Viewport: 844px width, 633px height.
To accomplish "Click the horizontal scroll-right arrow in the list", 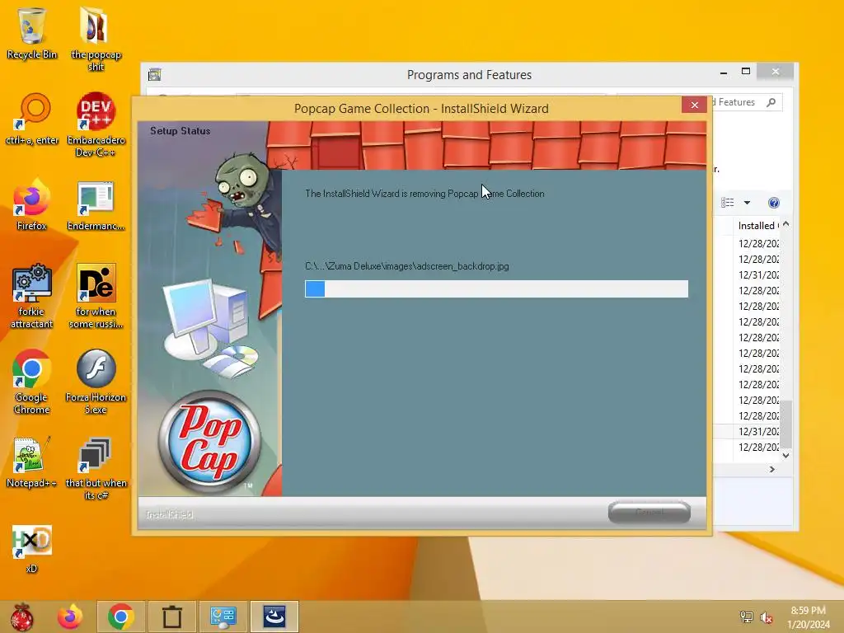I will pos(771,469).
